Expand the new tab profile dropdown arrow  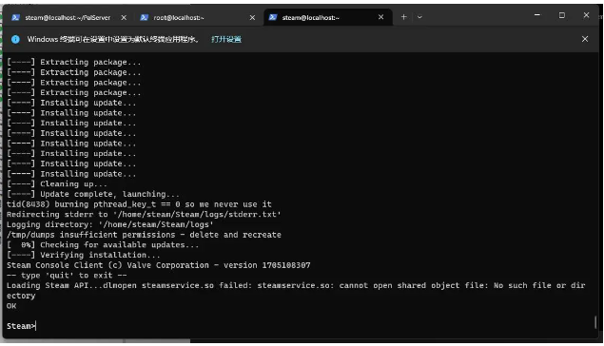(419, 17)
